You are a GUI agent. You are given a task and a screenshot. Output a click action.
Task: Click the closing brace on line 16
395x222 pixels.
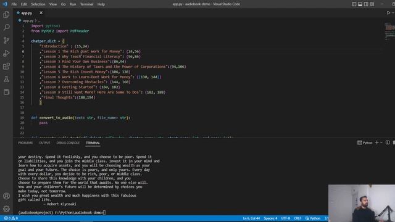tap(41, 102)
